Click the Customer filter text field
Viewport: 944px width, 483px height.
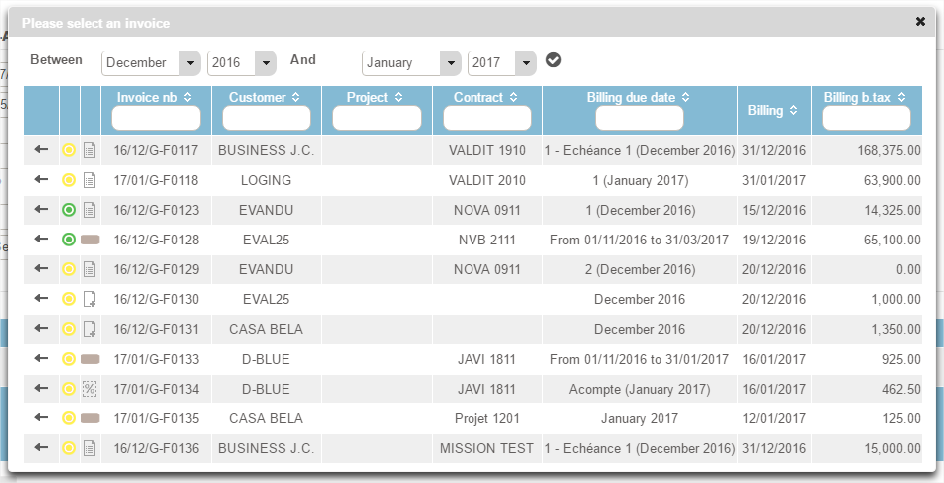pyautogui.click(x=267, y=119)
